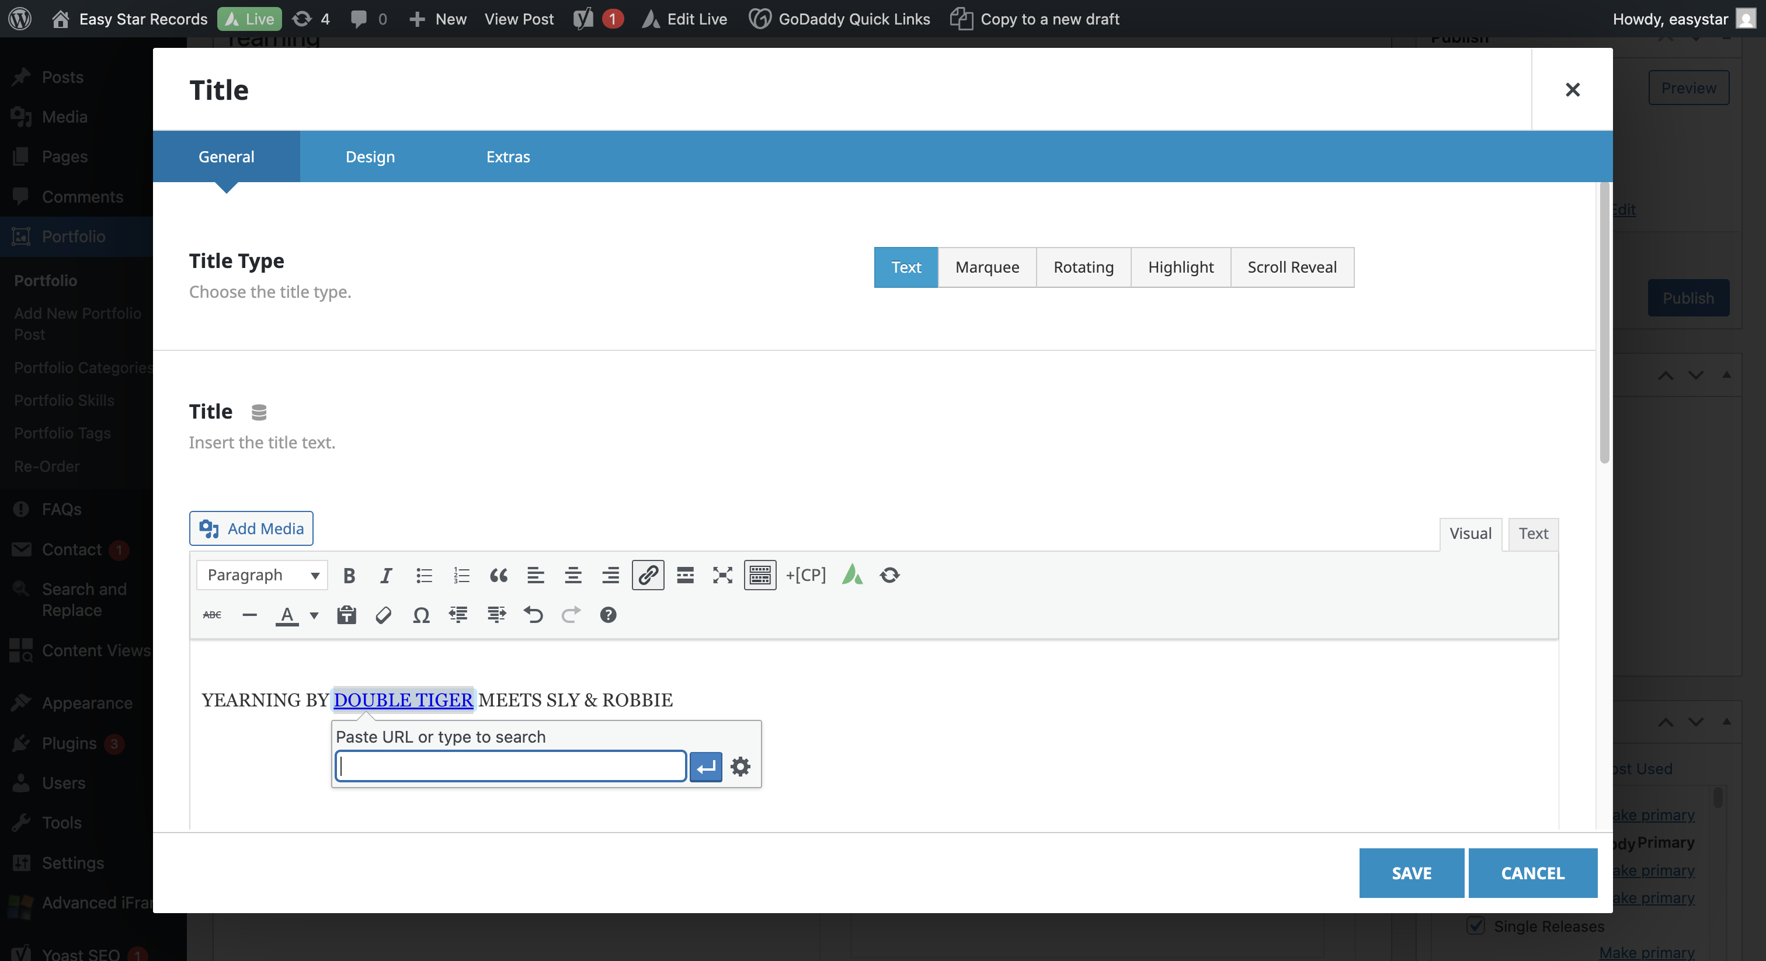The height and width of the screenshot is (961, 1766).
Task: Open link options gear icon
Action: (x=741, y=767)
